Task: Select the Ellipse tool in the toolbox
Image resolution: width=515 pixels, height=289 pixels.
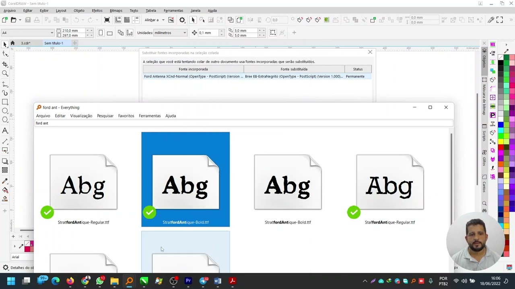Action: tap(5, 111)
